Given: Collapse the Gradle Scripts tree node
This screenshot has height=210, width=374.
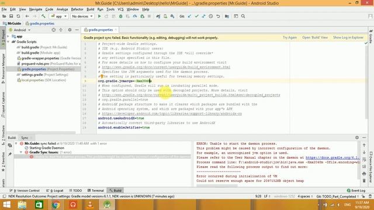Looking at the screenshot, I should (x=8, y=41).
